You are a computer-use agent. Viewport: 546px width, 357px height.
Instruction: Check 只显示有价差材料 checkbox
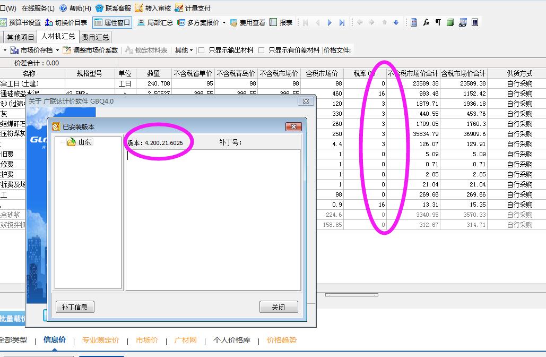tap(261, 50)
